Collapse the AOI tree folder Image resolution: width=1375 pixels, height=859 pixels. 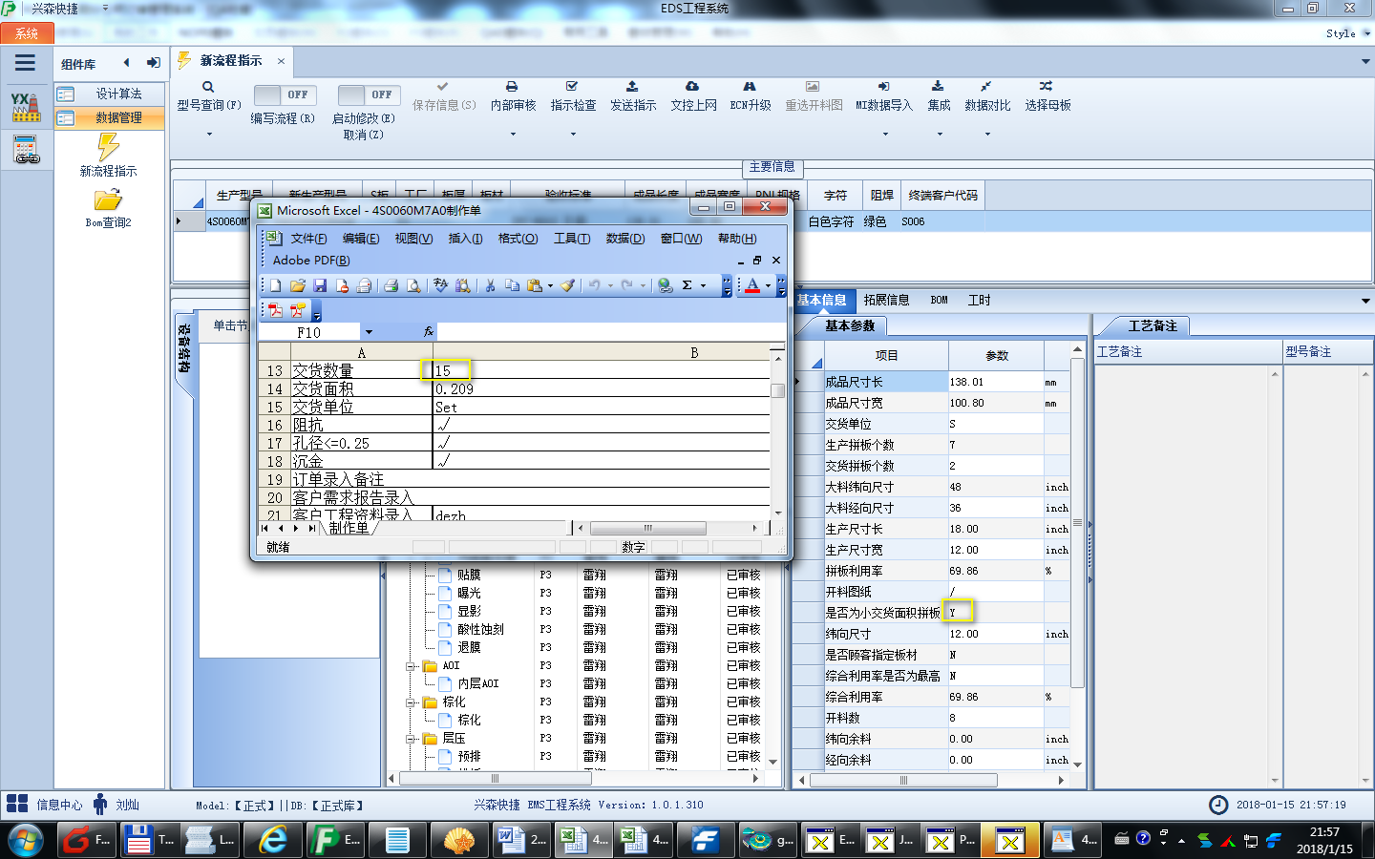click(411, 666)
